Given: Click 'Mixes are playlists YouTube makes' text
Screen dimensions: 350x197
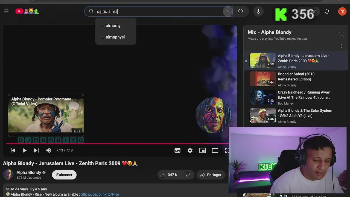Looking at the screenshot, I should tap(277, 39).
